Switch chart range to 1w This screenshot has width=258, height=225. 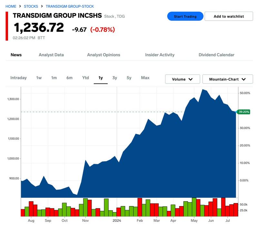pyautogui.click(x=39, y=78)
